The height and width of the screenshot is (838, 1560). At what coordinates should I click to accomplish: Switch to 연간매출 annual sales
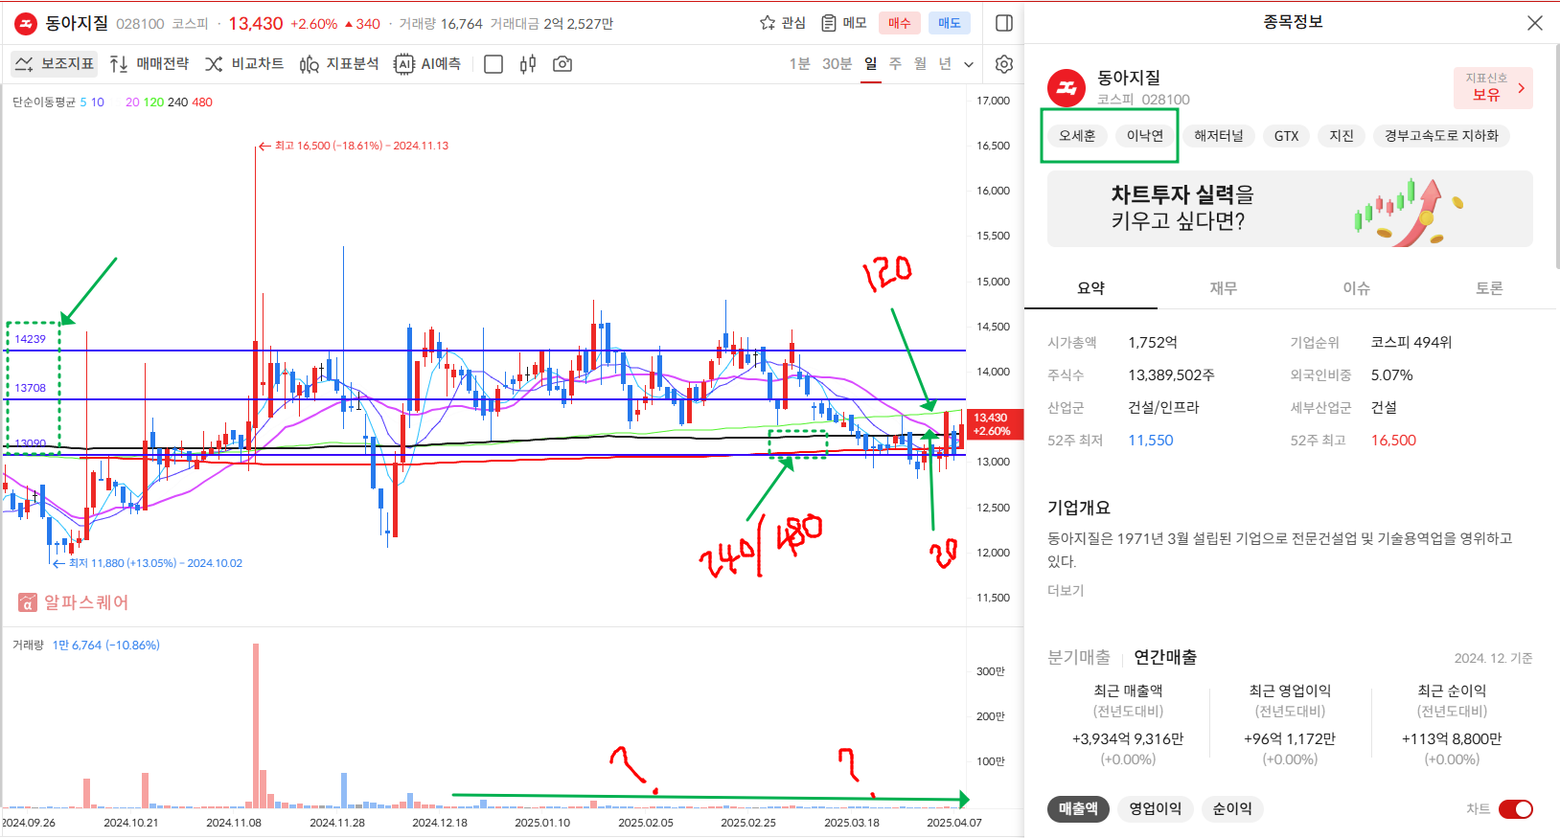(1165, 657)
